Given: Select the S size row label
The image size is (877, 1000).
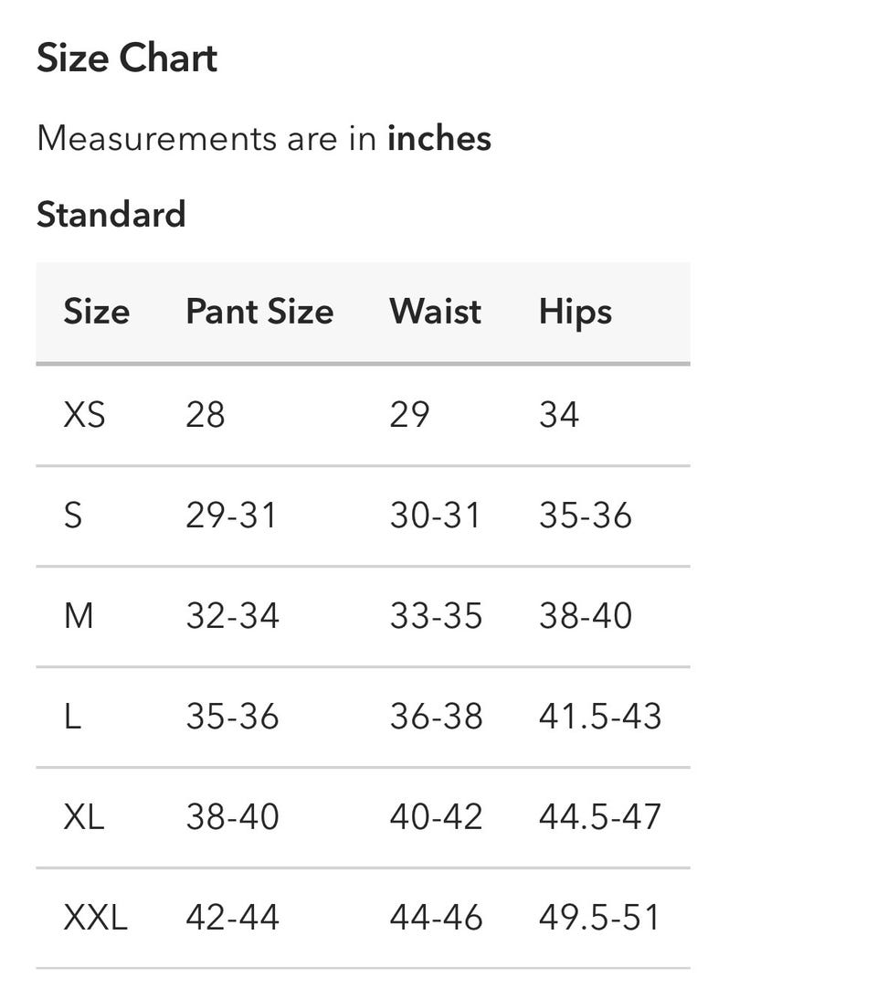Looking at the screenshot, I should pyautogui.click(x=73, y=516).
